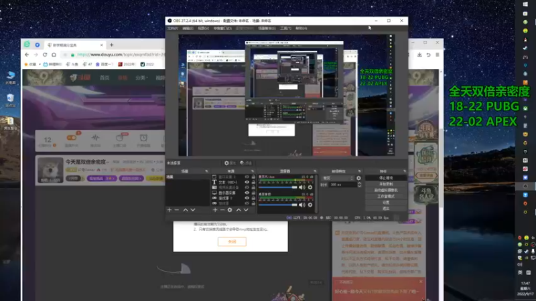Open the 视图(V) menu in OBS

tap(204, 28)
